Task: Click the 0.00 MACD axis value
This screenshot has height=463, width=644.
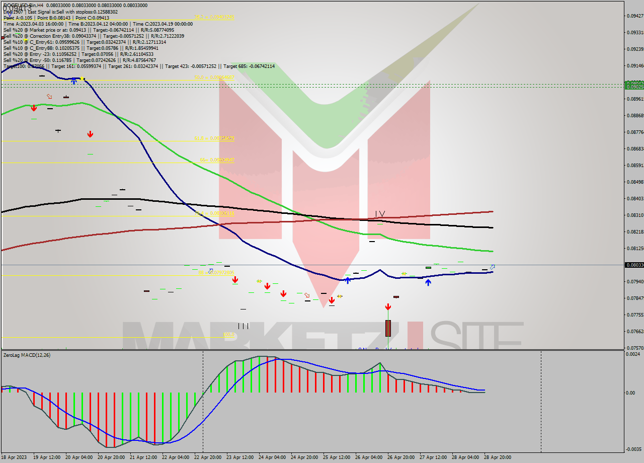Action: (630, 393)
